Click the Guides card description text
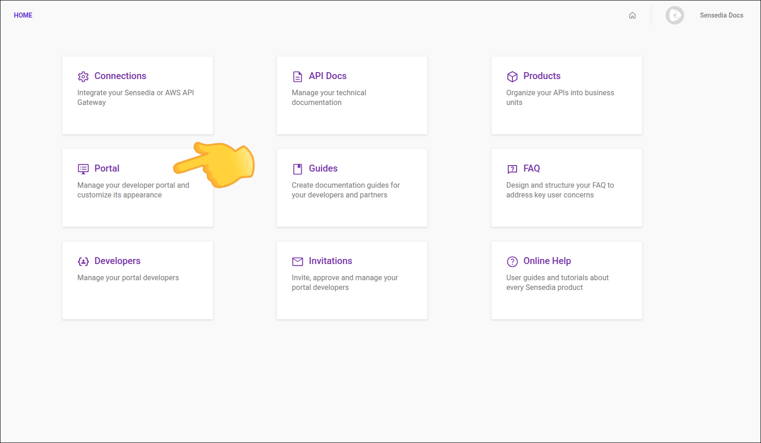The image size is (761, 443). (345, 190)
